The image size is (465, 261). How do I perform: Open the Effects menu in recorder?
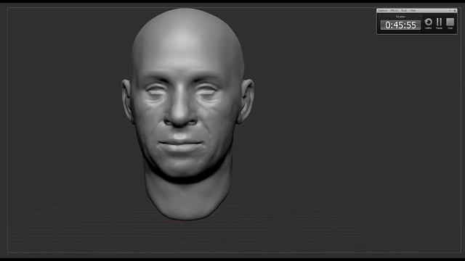click(x=394, y=11)
